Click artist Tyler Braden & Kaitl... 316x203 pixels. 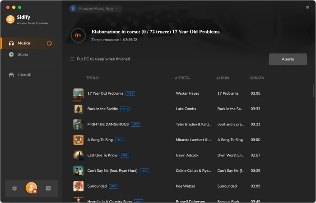194,125
